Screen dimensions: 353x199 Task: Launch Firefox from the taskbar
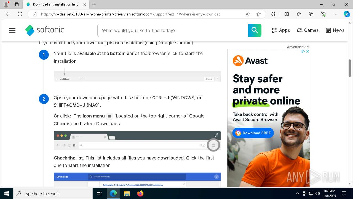pos(140,193)
